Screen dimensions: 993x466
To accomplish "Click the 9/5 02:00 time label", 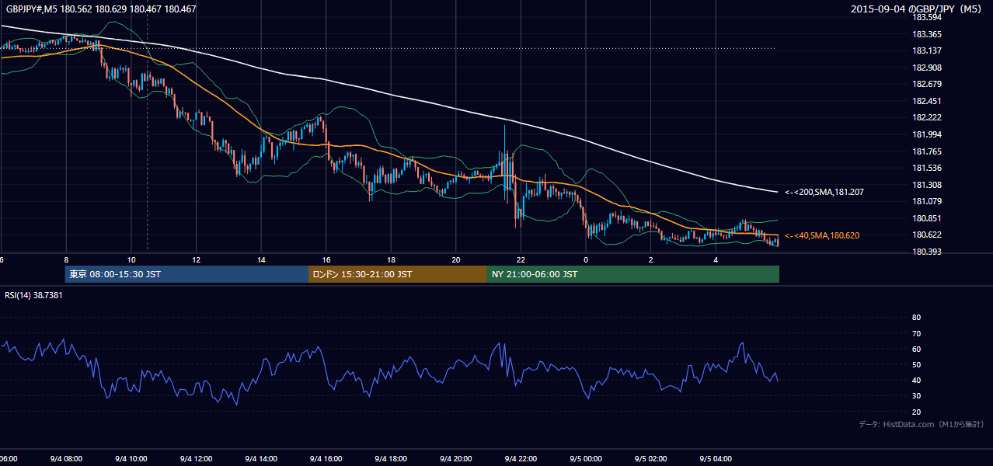I will pyautogui.click(x=650, y=458).
